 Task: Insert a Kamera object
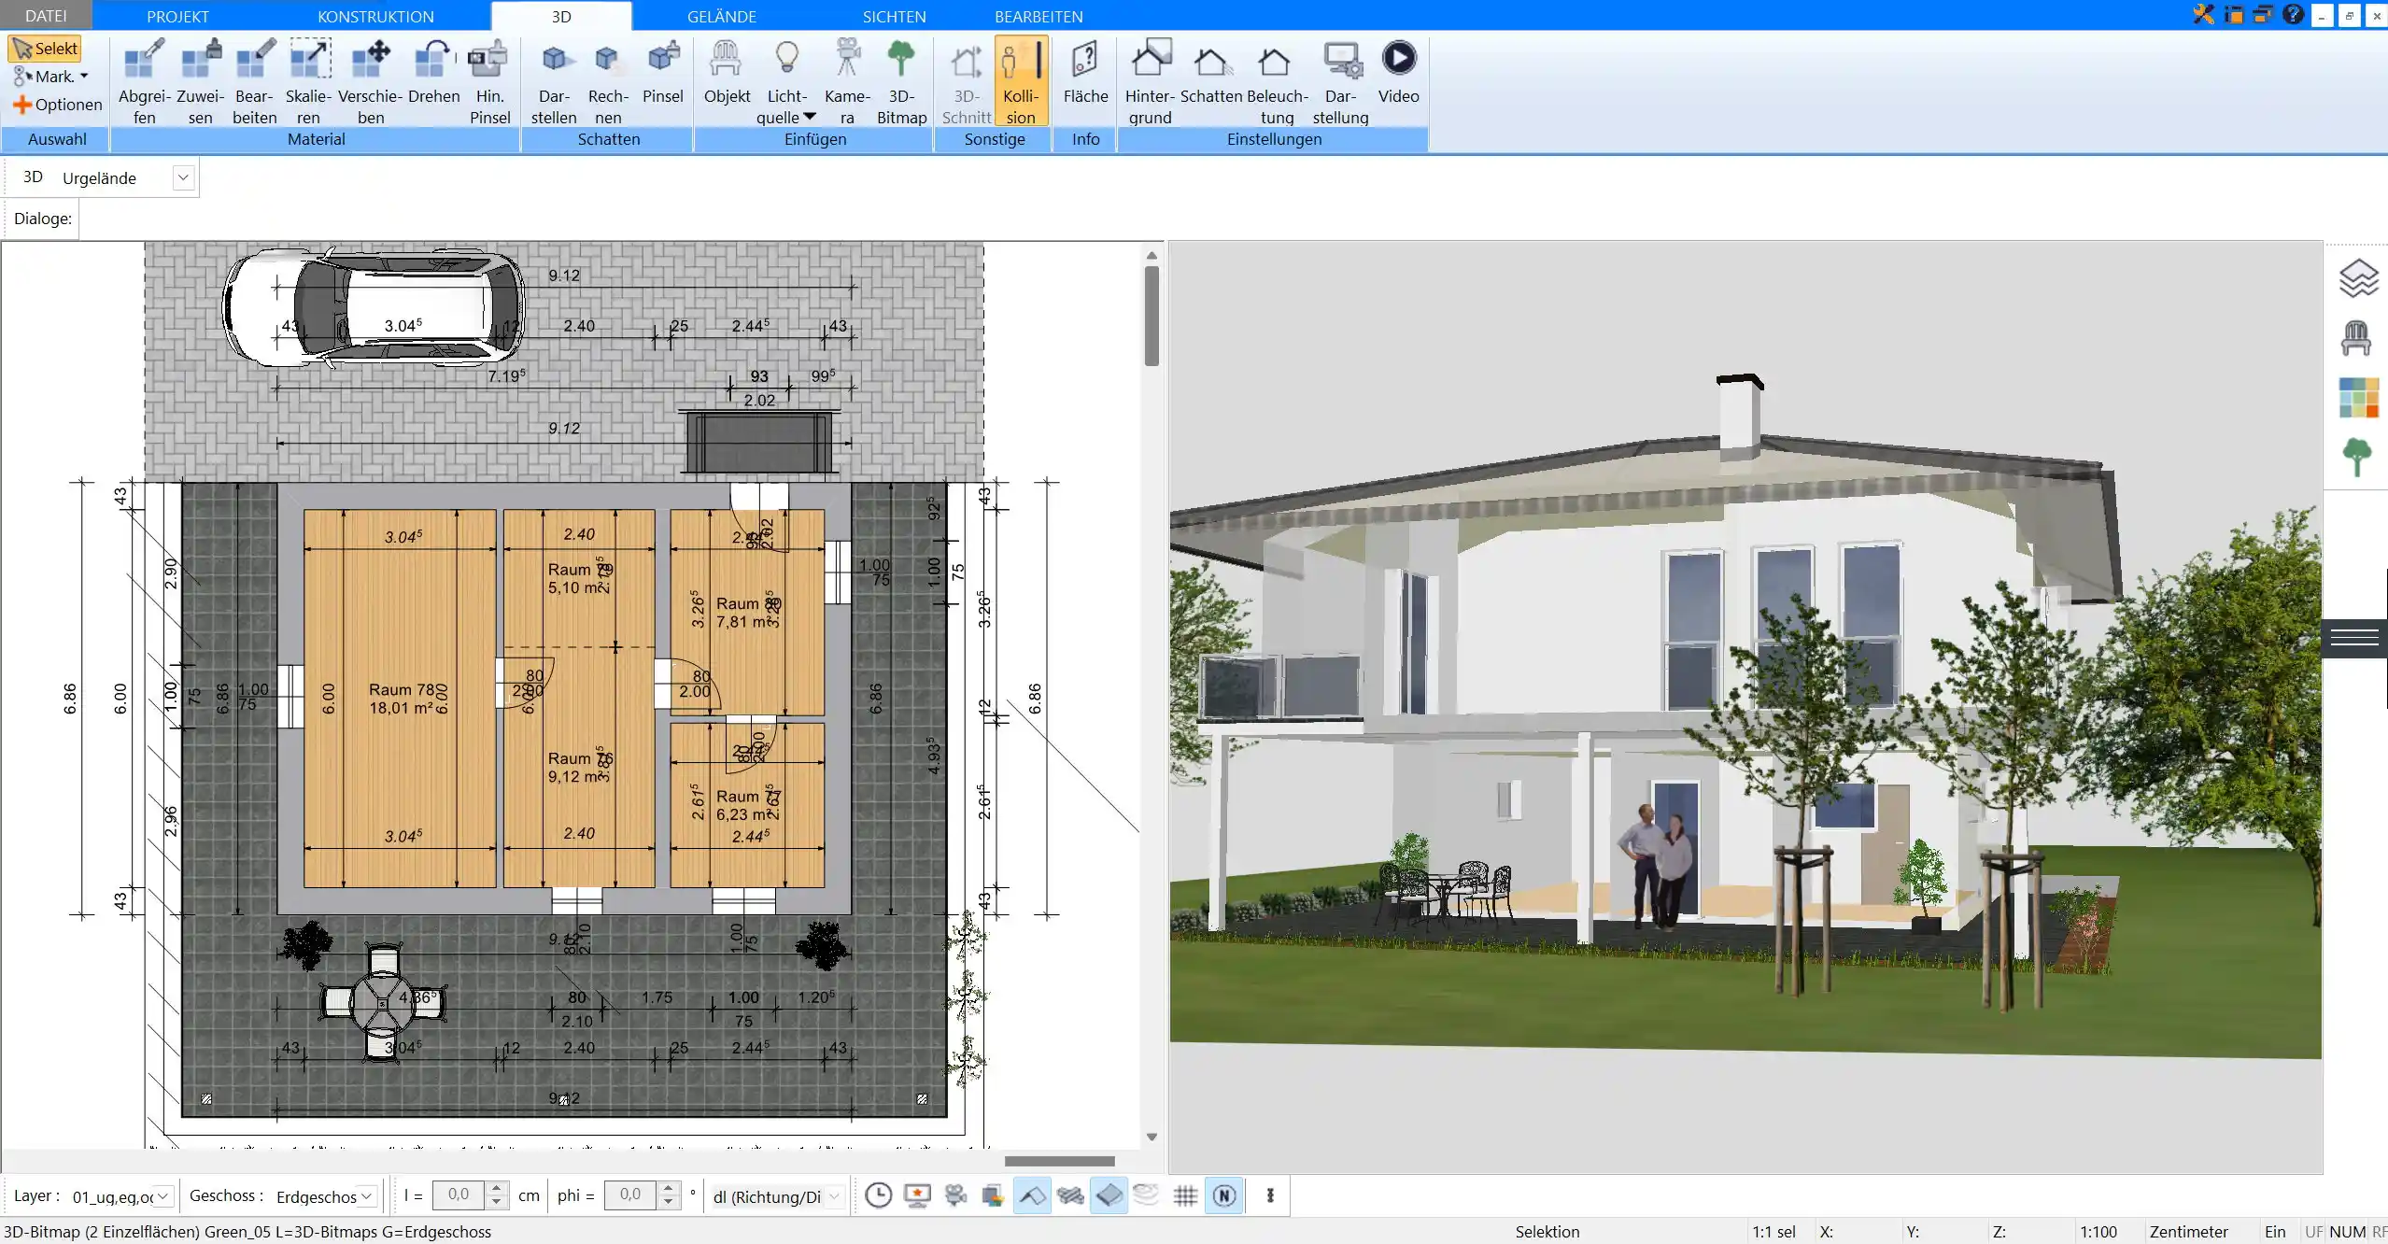847,81
